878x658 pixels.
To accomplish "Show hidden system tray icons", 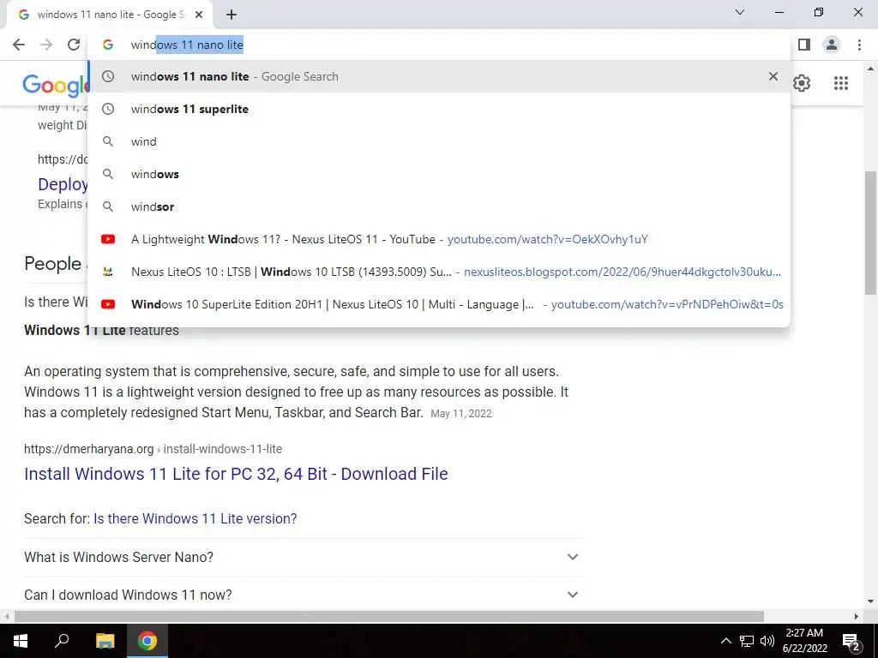I will [725, 641].
